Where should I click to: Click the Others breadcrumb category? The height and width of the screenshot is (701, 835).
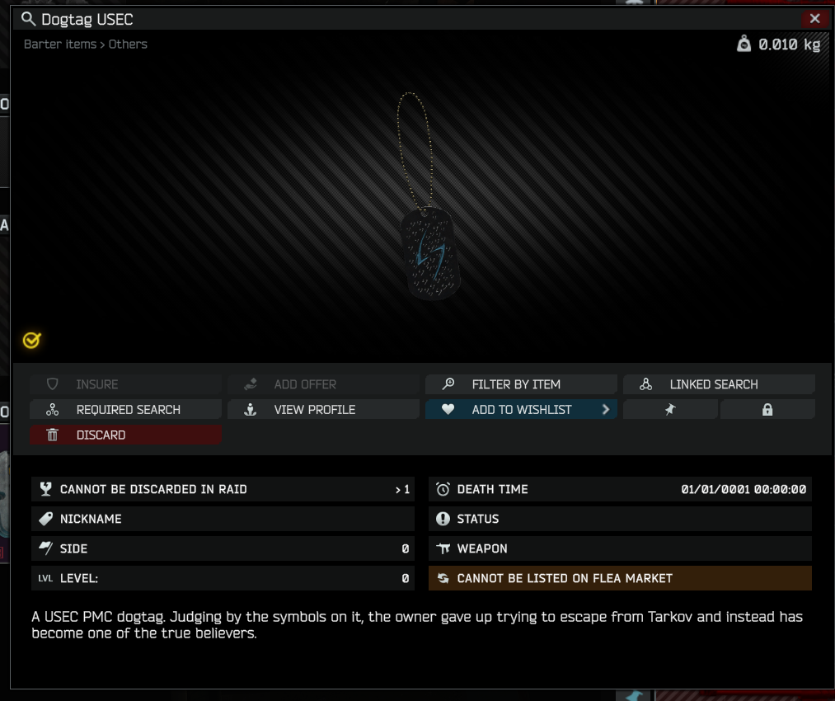click(x=128, y=45)
